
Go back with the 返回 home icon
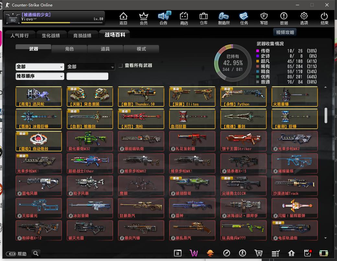tap(123, 18)
